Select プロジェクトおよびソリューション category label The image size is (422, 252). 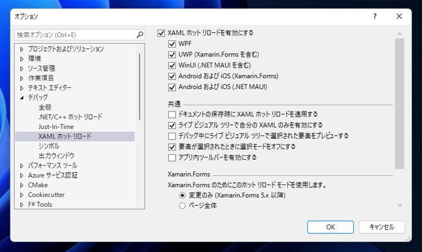[66, 49]
